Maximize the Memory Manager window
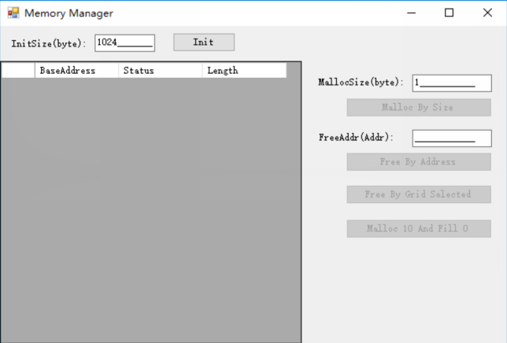Viewport: 507px width, 343px height. tap(449, 13)
